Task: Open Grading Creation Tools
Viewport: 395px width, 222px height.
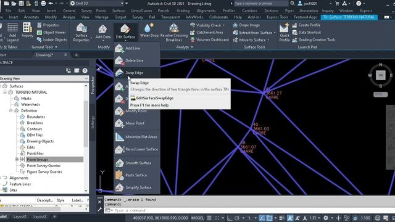Action: [x=314, y=39]
